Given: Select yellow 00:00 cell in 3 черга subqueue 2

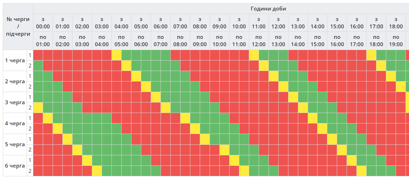Looking at the screenshot, I should 38,108.
